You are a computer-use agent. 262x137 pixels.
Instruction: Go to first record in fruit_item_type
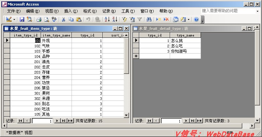click(x=20, y=121)
